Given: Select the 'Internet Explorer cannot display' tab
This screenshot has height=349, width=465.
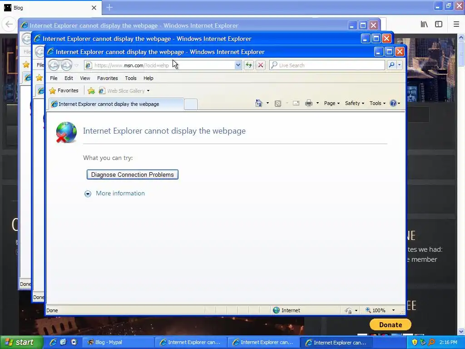Looking at the screenshot, I should pos(116,104).
